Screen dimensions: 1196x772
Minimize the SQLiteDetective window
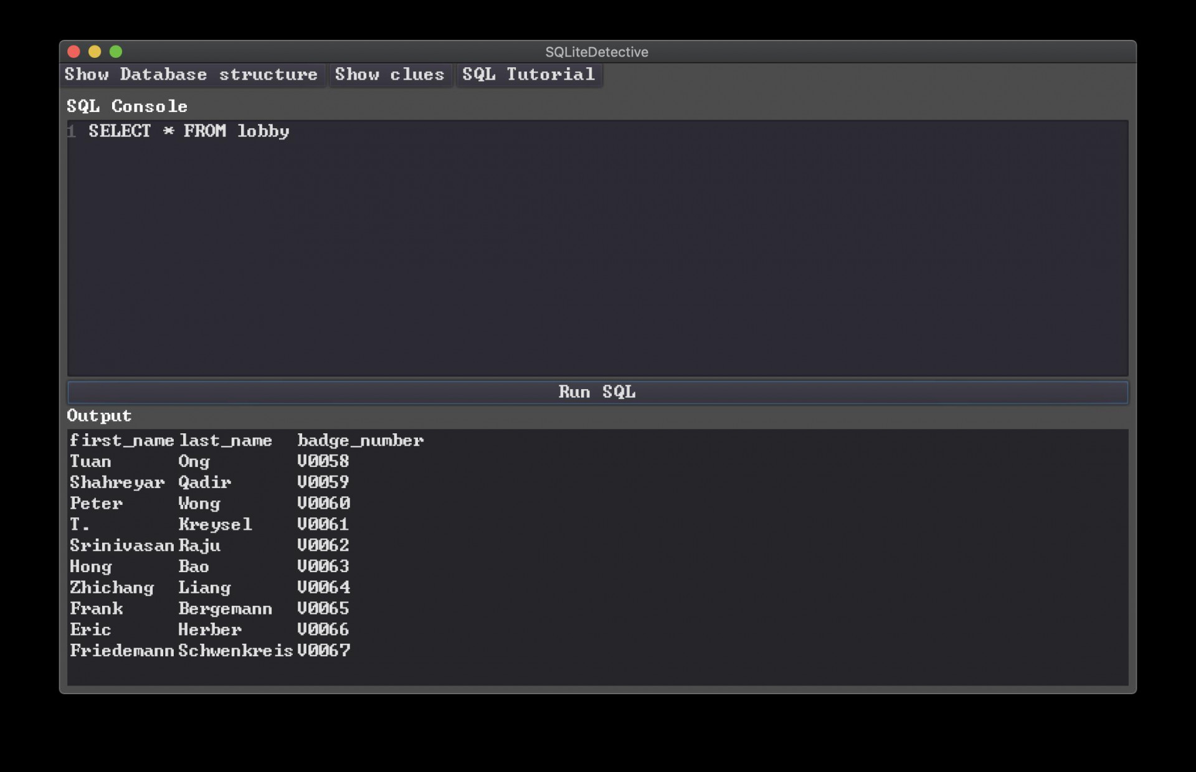tap(95, 52)
